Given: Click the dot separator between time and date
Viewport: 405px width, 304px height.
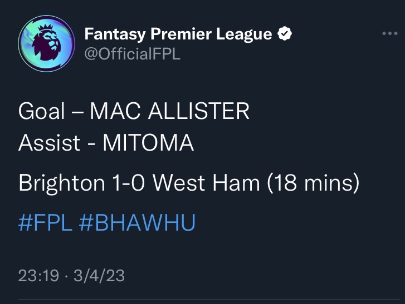Looking at the screenshot, I should (66, 276).
